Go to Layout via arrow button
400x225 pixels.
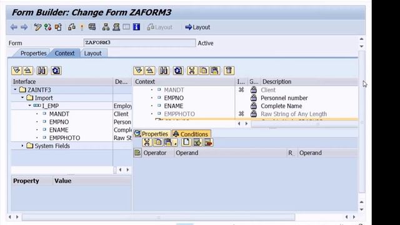click(197, 27)
